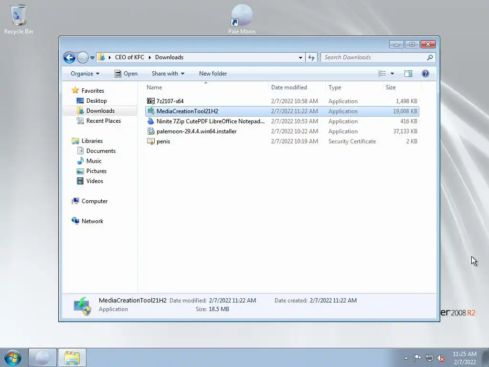Viewport: 489px width, 367px height.
Task: Click Open in the toolbar
Action: coord(126,74)
